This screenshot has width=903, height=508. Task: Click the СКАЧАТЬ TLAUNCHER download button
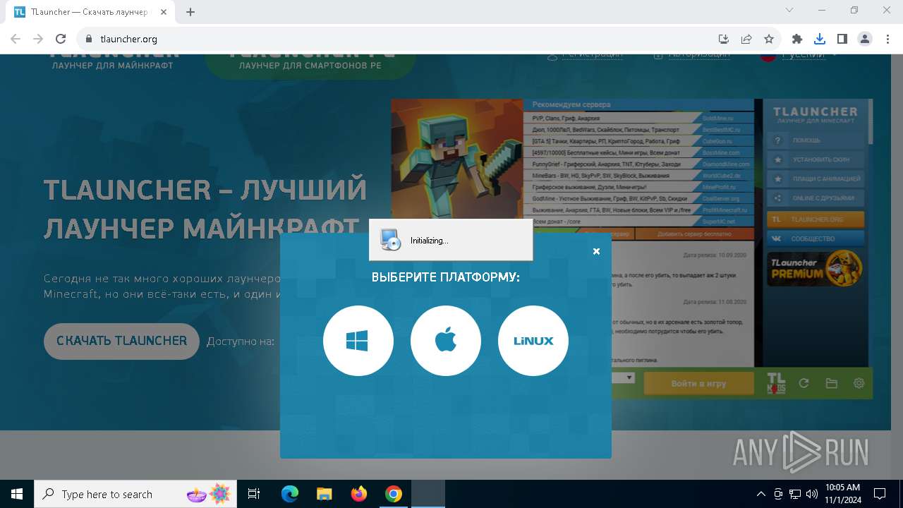click(x=121, y=341)
